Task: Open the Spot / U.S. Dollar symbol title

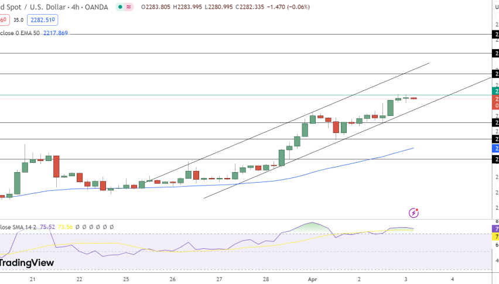Action: point(54,7)
